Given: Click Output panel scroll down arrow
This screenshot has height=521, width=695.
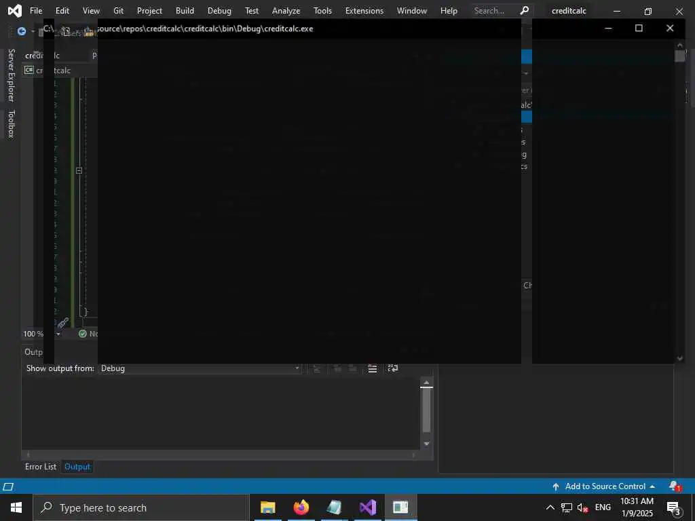Looking at the screenshot, I should coord(426,444).
